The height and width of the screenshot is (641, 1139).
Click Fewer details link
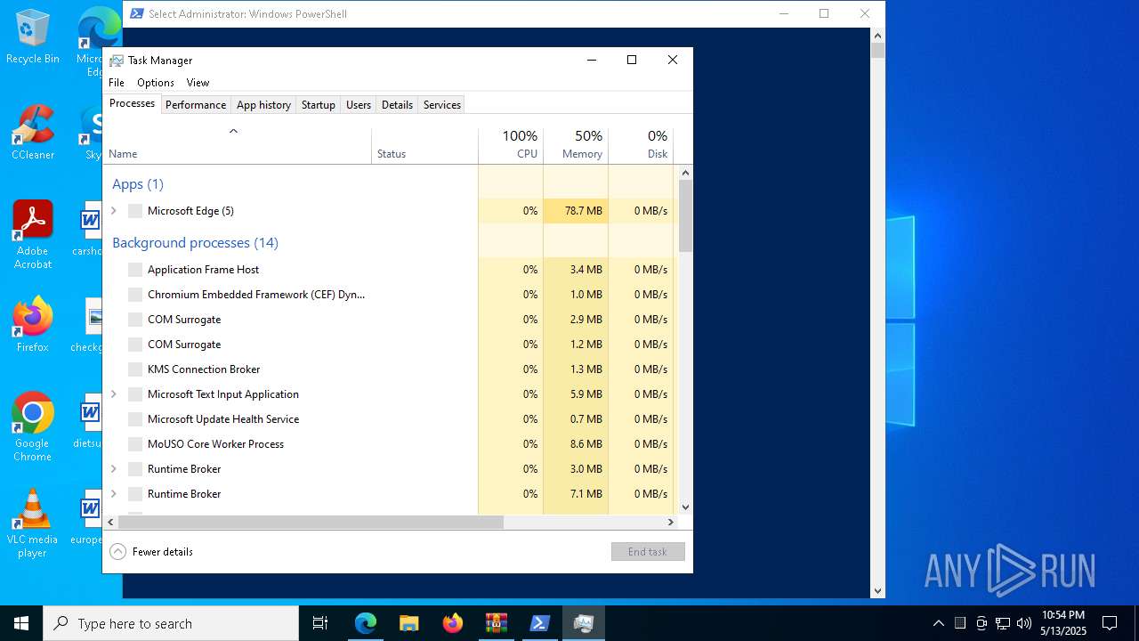click(163, 552)
